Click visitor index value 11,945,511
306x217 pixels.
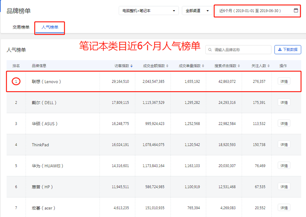tap(120, 187)
